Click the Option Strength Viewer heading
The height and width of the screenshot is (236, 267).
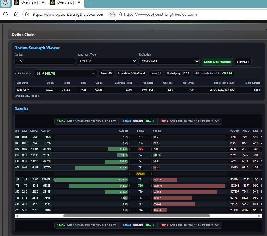tap(37, 48)
